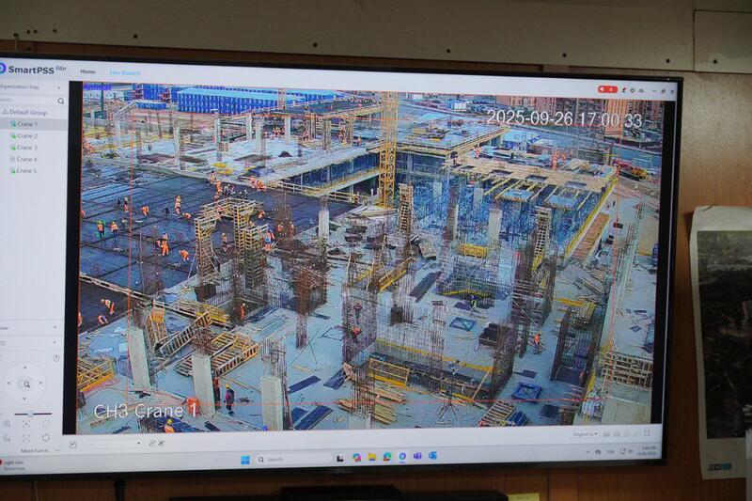
Task: Click the More Functions button
Action: click(36, 450)
